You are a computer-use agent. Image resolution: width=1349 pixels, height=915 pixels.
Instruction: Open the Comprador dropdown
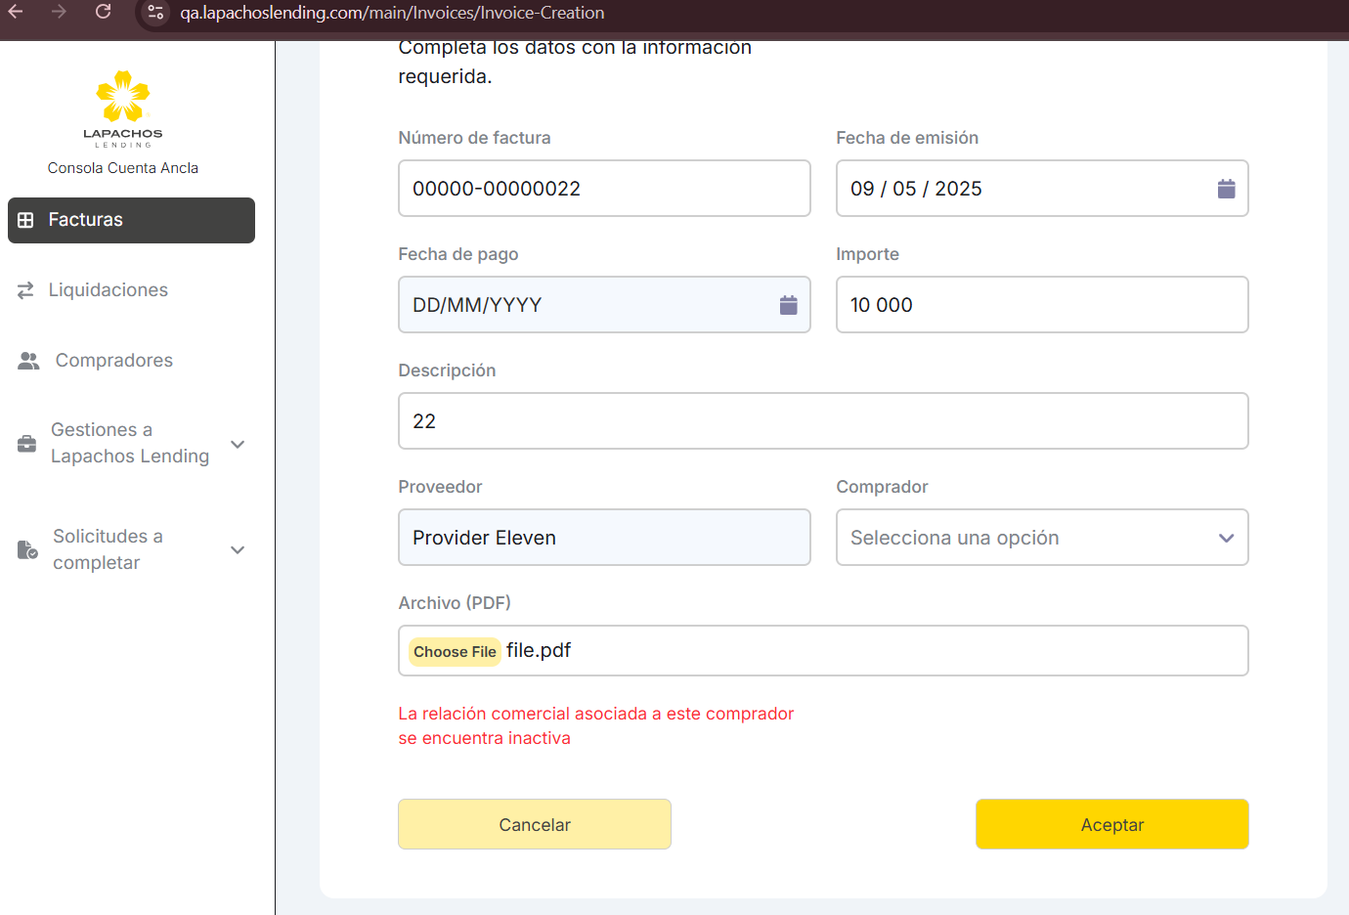1041,538
